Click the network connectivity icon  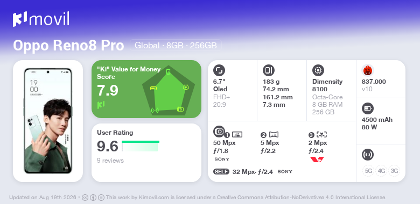point(368,154)
